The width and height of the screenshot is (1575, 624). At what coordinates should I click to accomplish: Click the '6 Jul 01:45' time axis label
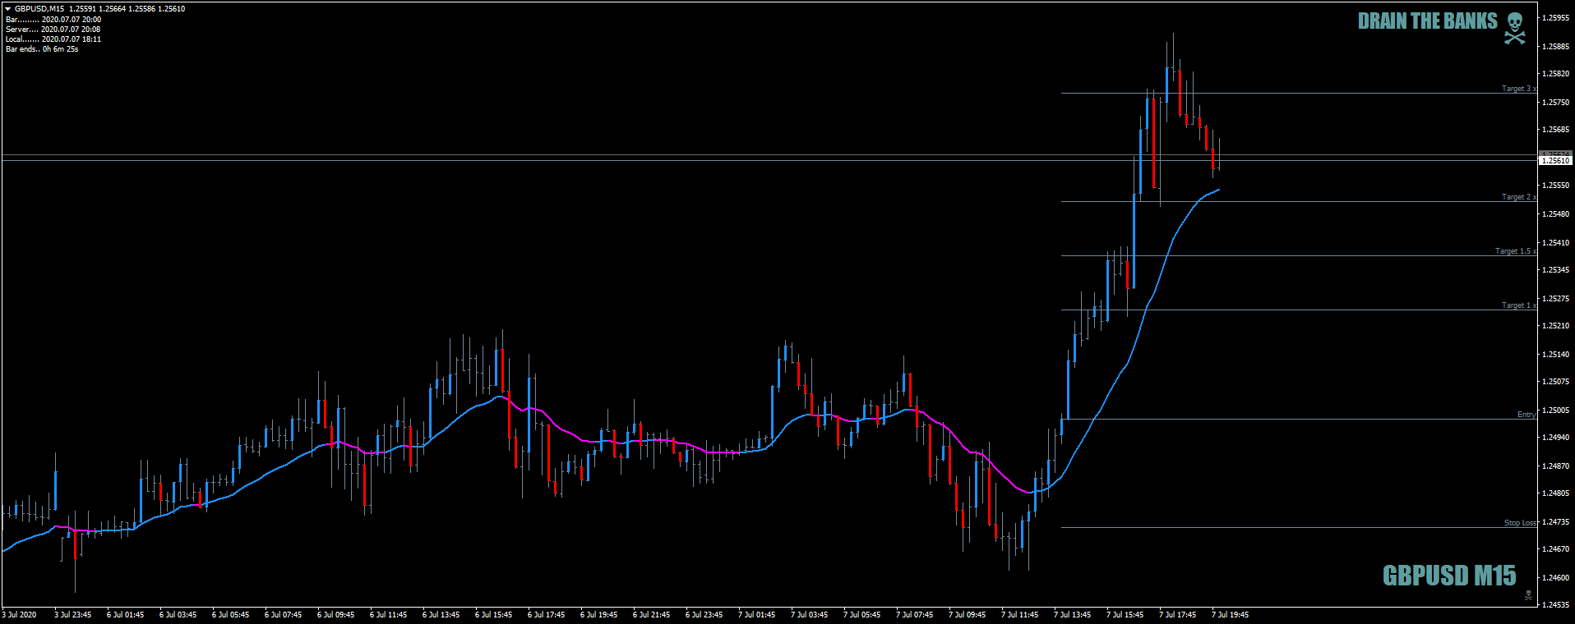126,615
